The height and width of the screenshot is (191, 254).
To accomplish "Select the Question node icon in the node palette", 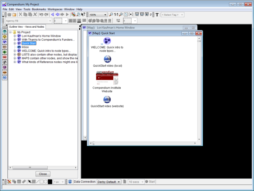I will pos(5,32).
